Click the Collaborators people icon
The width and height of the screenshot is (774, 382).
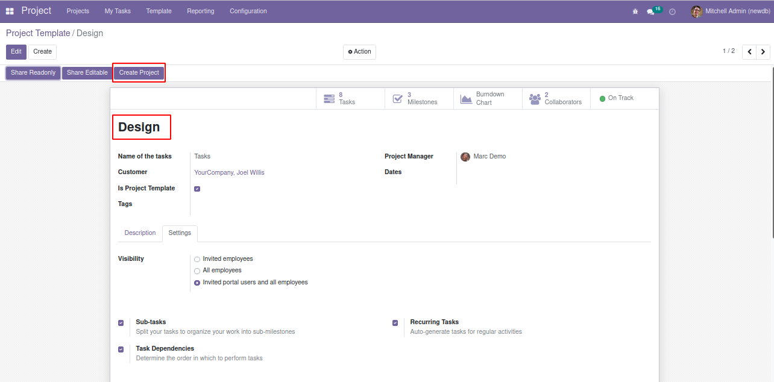coord(535,99)
